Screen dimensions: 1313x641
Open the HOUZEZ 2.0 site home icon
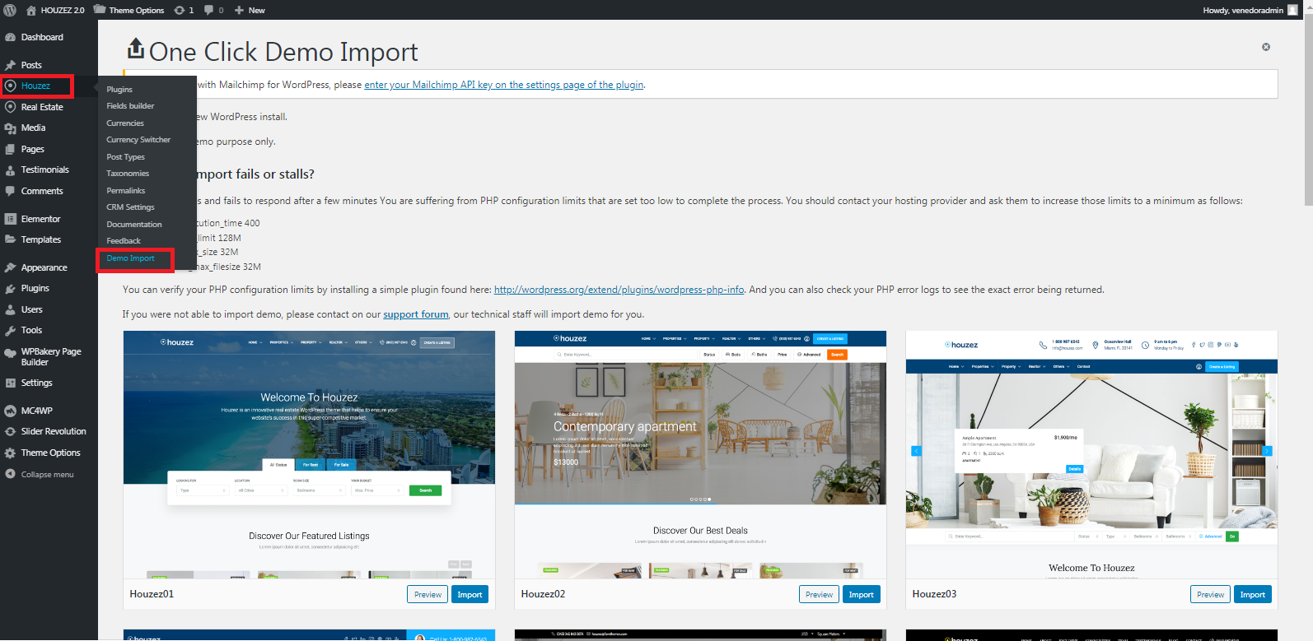point(31,10)
